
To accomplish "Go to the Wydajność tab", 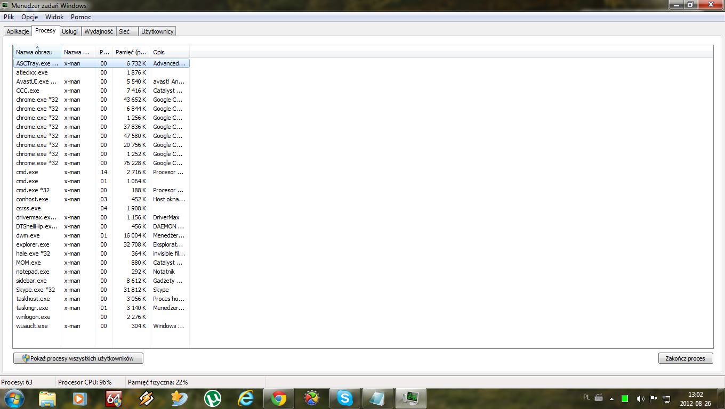I will (x=99, y=31).
